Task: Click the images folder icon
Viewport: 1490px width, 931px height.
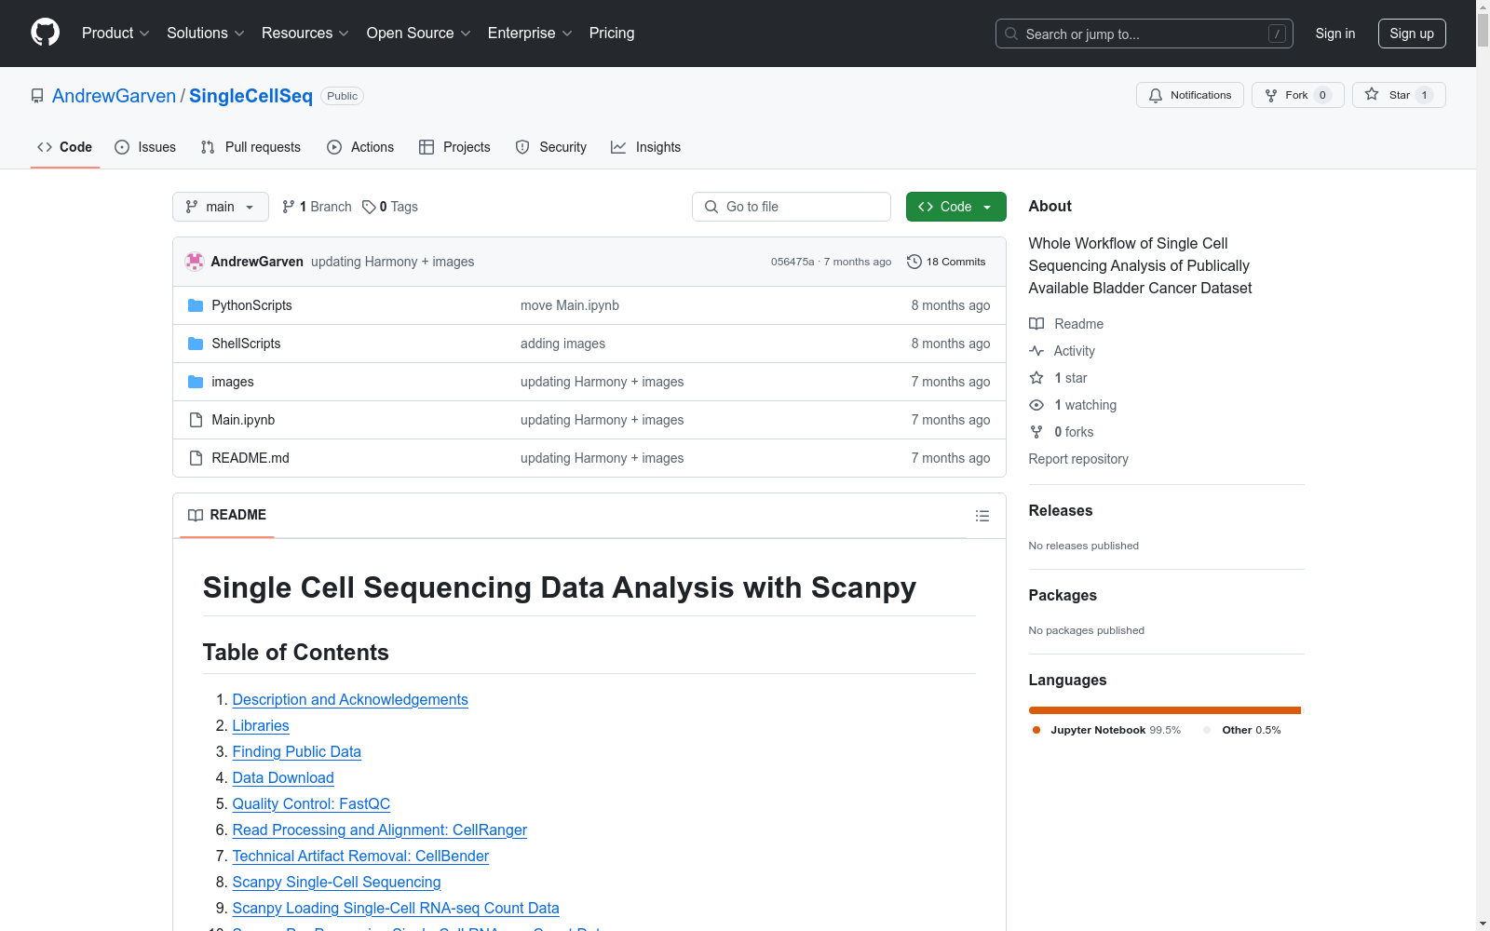Action: 196,382
